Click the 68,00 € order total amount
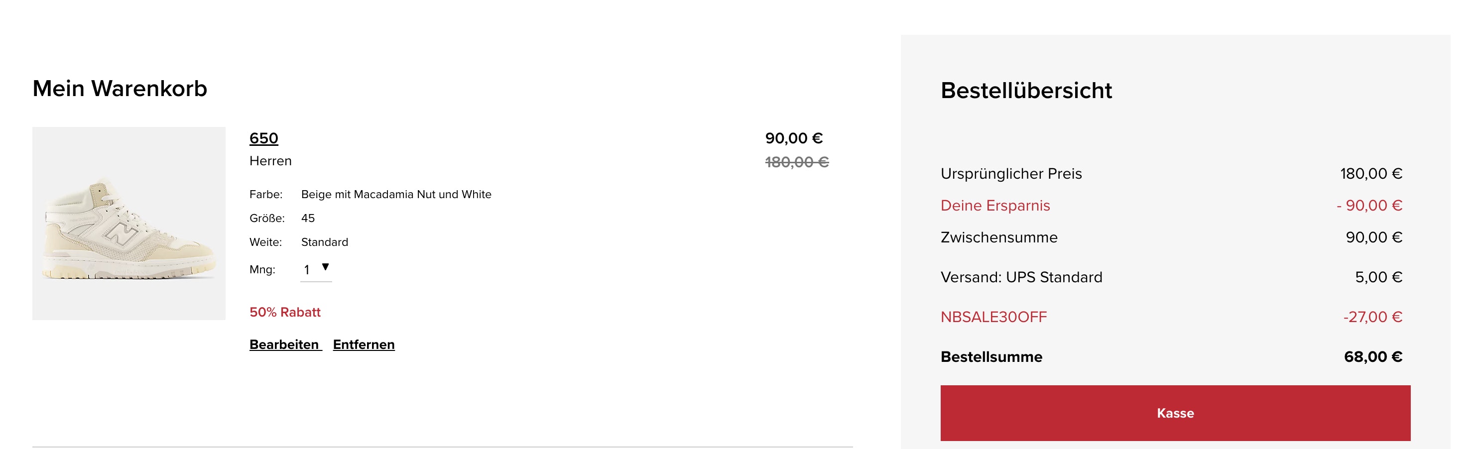The image size is (1483, 449). (1373, 357)
